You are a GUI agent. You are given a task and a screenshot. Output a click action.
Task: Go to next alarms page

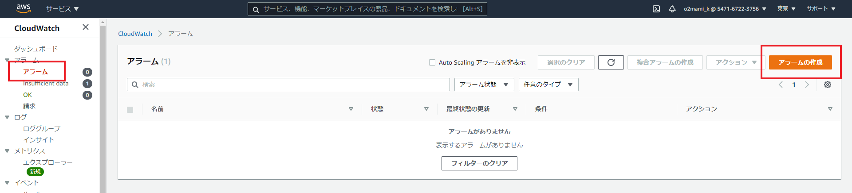point(807,85)
